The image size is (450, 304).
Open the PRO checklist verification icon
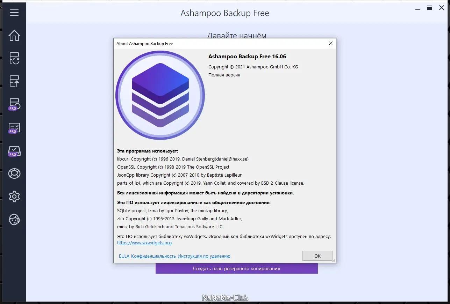point(14,128)
